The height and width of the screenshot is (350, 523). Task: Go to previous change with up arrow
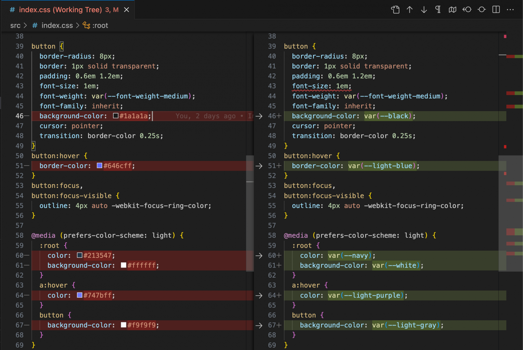410,10
